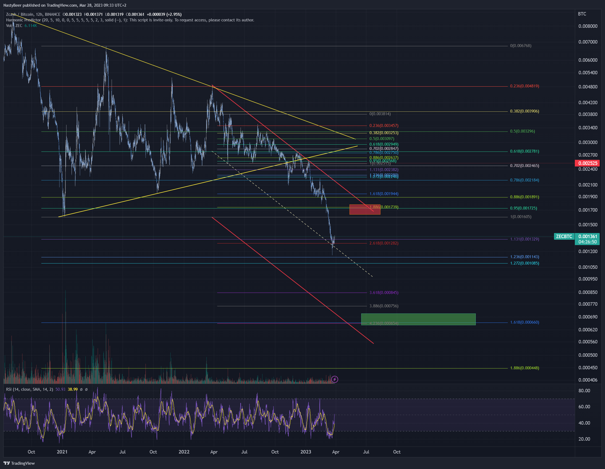Click the 0.618(0.002949) Fibonacci label

pos(384,145)
